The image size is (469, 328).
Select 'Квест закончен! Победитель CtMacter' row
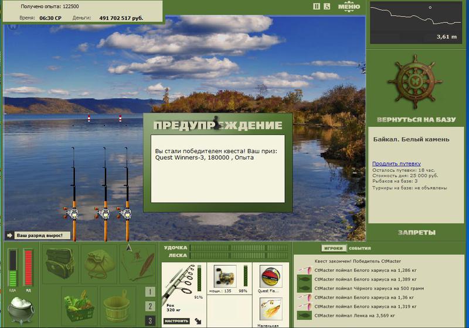pos(358,261)
